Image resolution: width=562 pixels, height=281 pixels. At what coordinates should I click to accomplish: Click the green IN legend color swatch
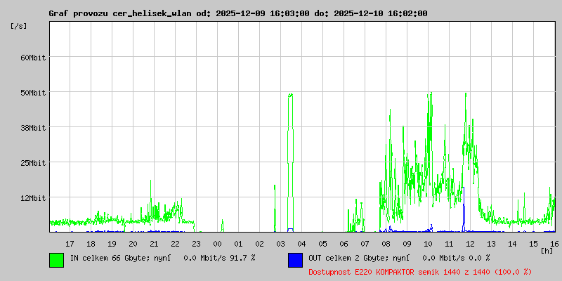click(x=57, y=260)
